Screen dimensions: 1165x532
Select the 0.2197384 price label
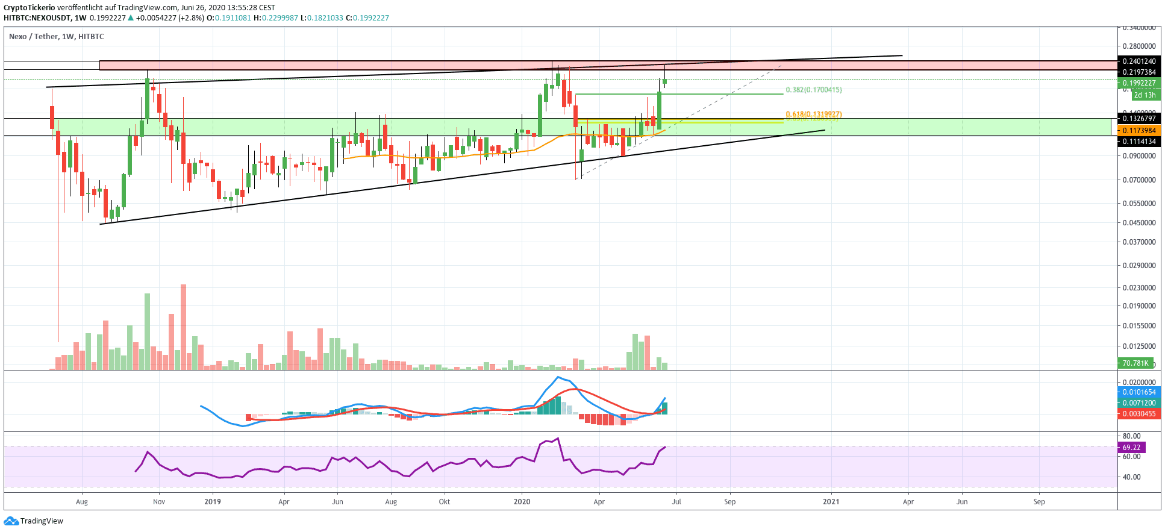pyautogui.click(x=1139, y=72)
